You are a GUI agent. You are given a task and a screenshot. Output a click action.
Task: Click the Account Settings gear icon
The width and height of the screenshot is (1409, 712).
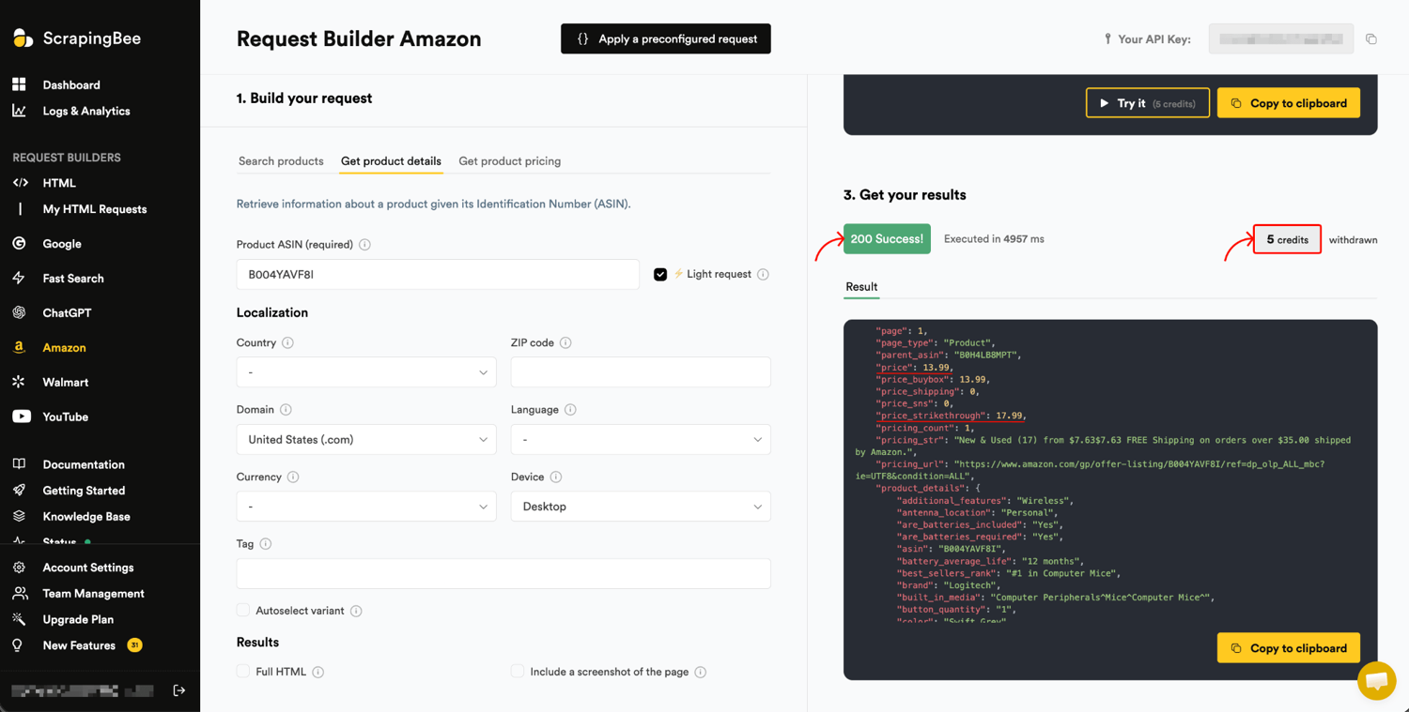point(19,568)
